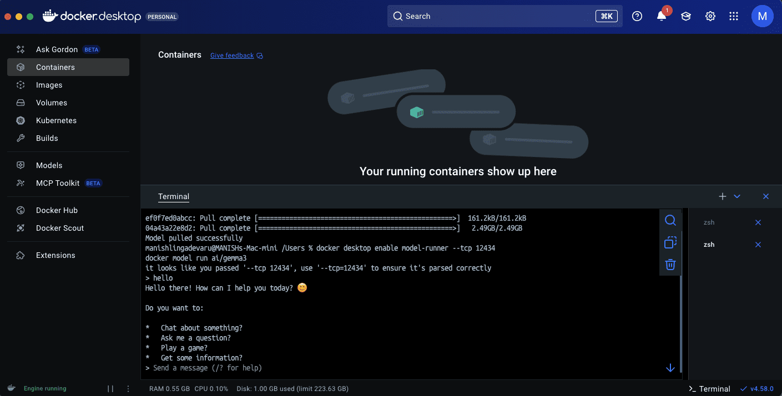This screenshot has height=396, width=782.
Task: Click the Disk 1.00 GB used readout
Action: tap(292, 389)
